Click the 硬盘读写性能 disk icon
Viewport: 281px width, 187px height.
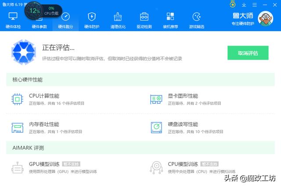click(157, 127)
